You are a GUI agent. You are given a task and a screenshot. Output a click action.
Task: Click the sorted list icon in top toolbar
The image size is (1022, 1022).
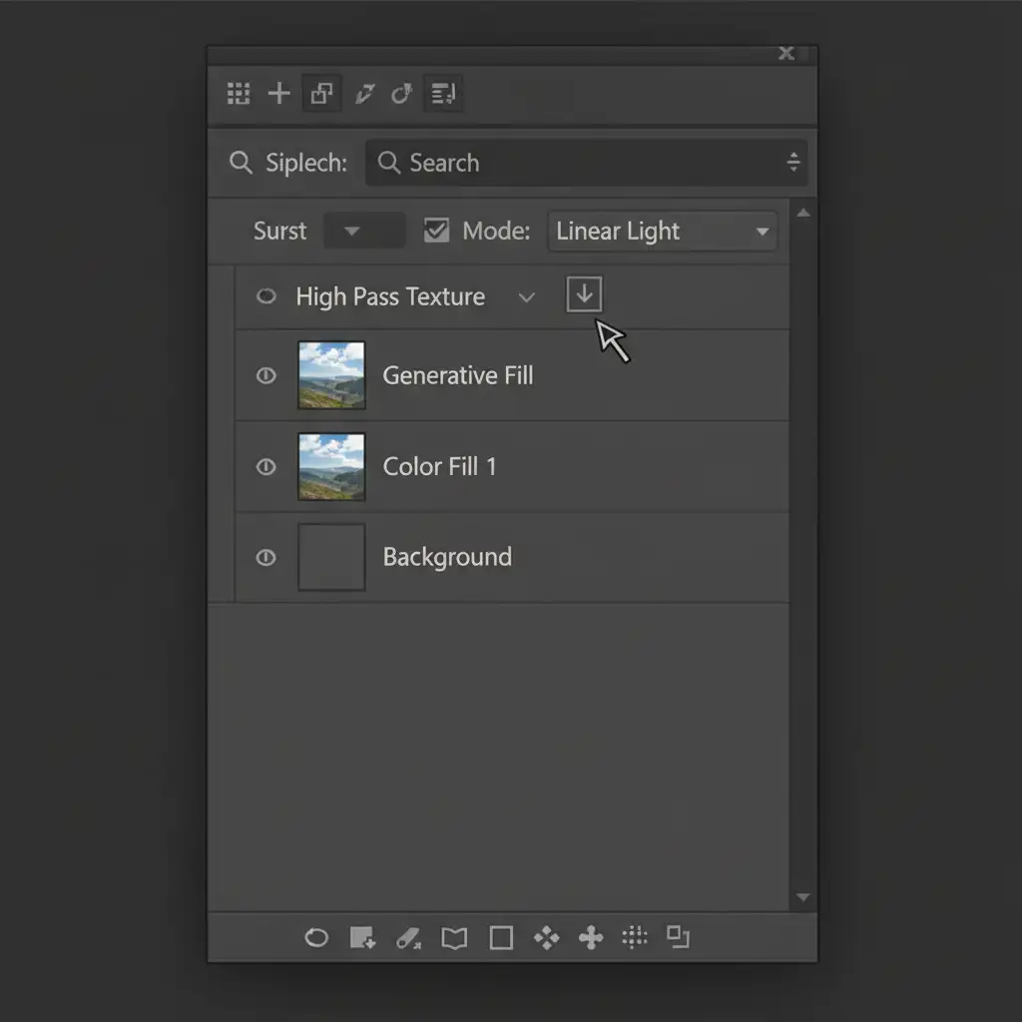[443, 94]
